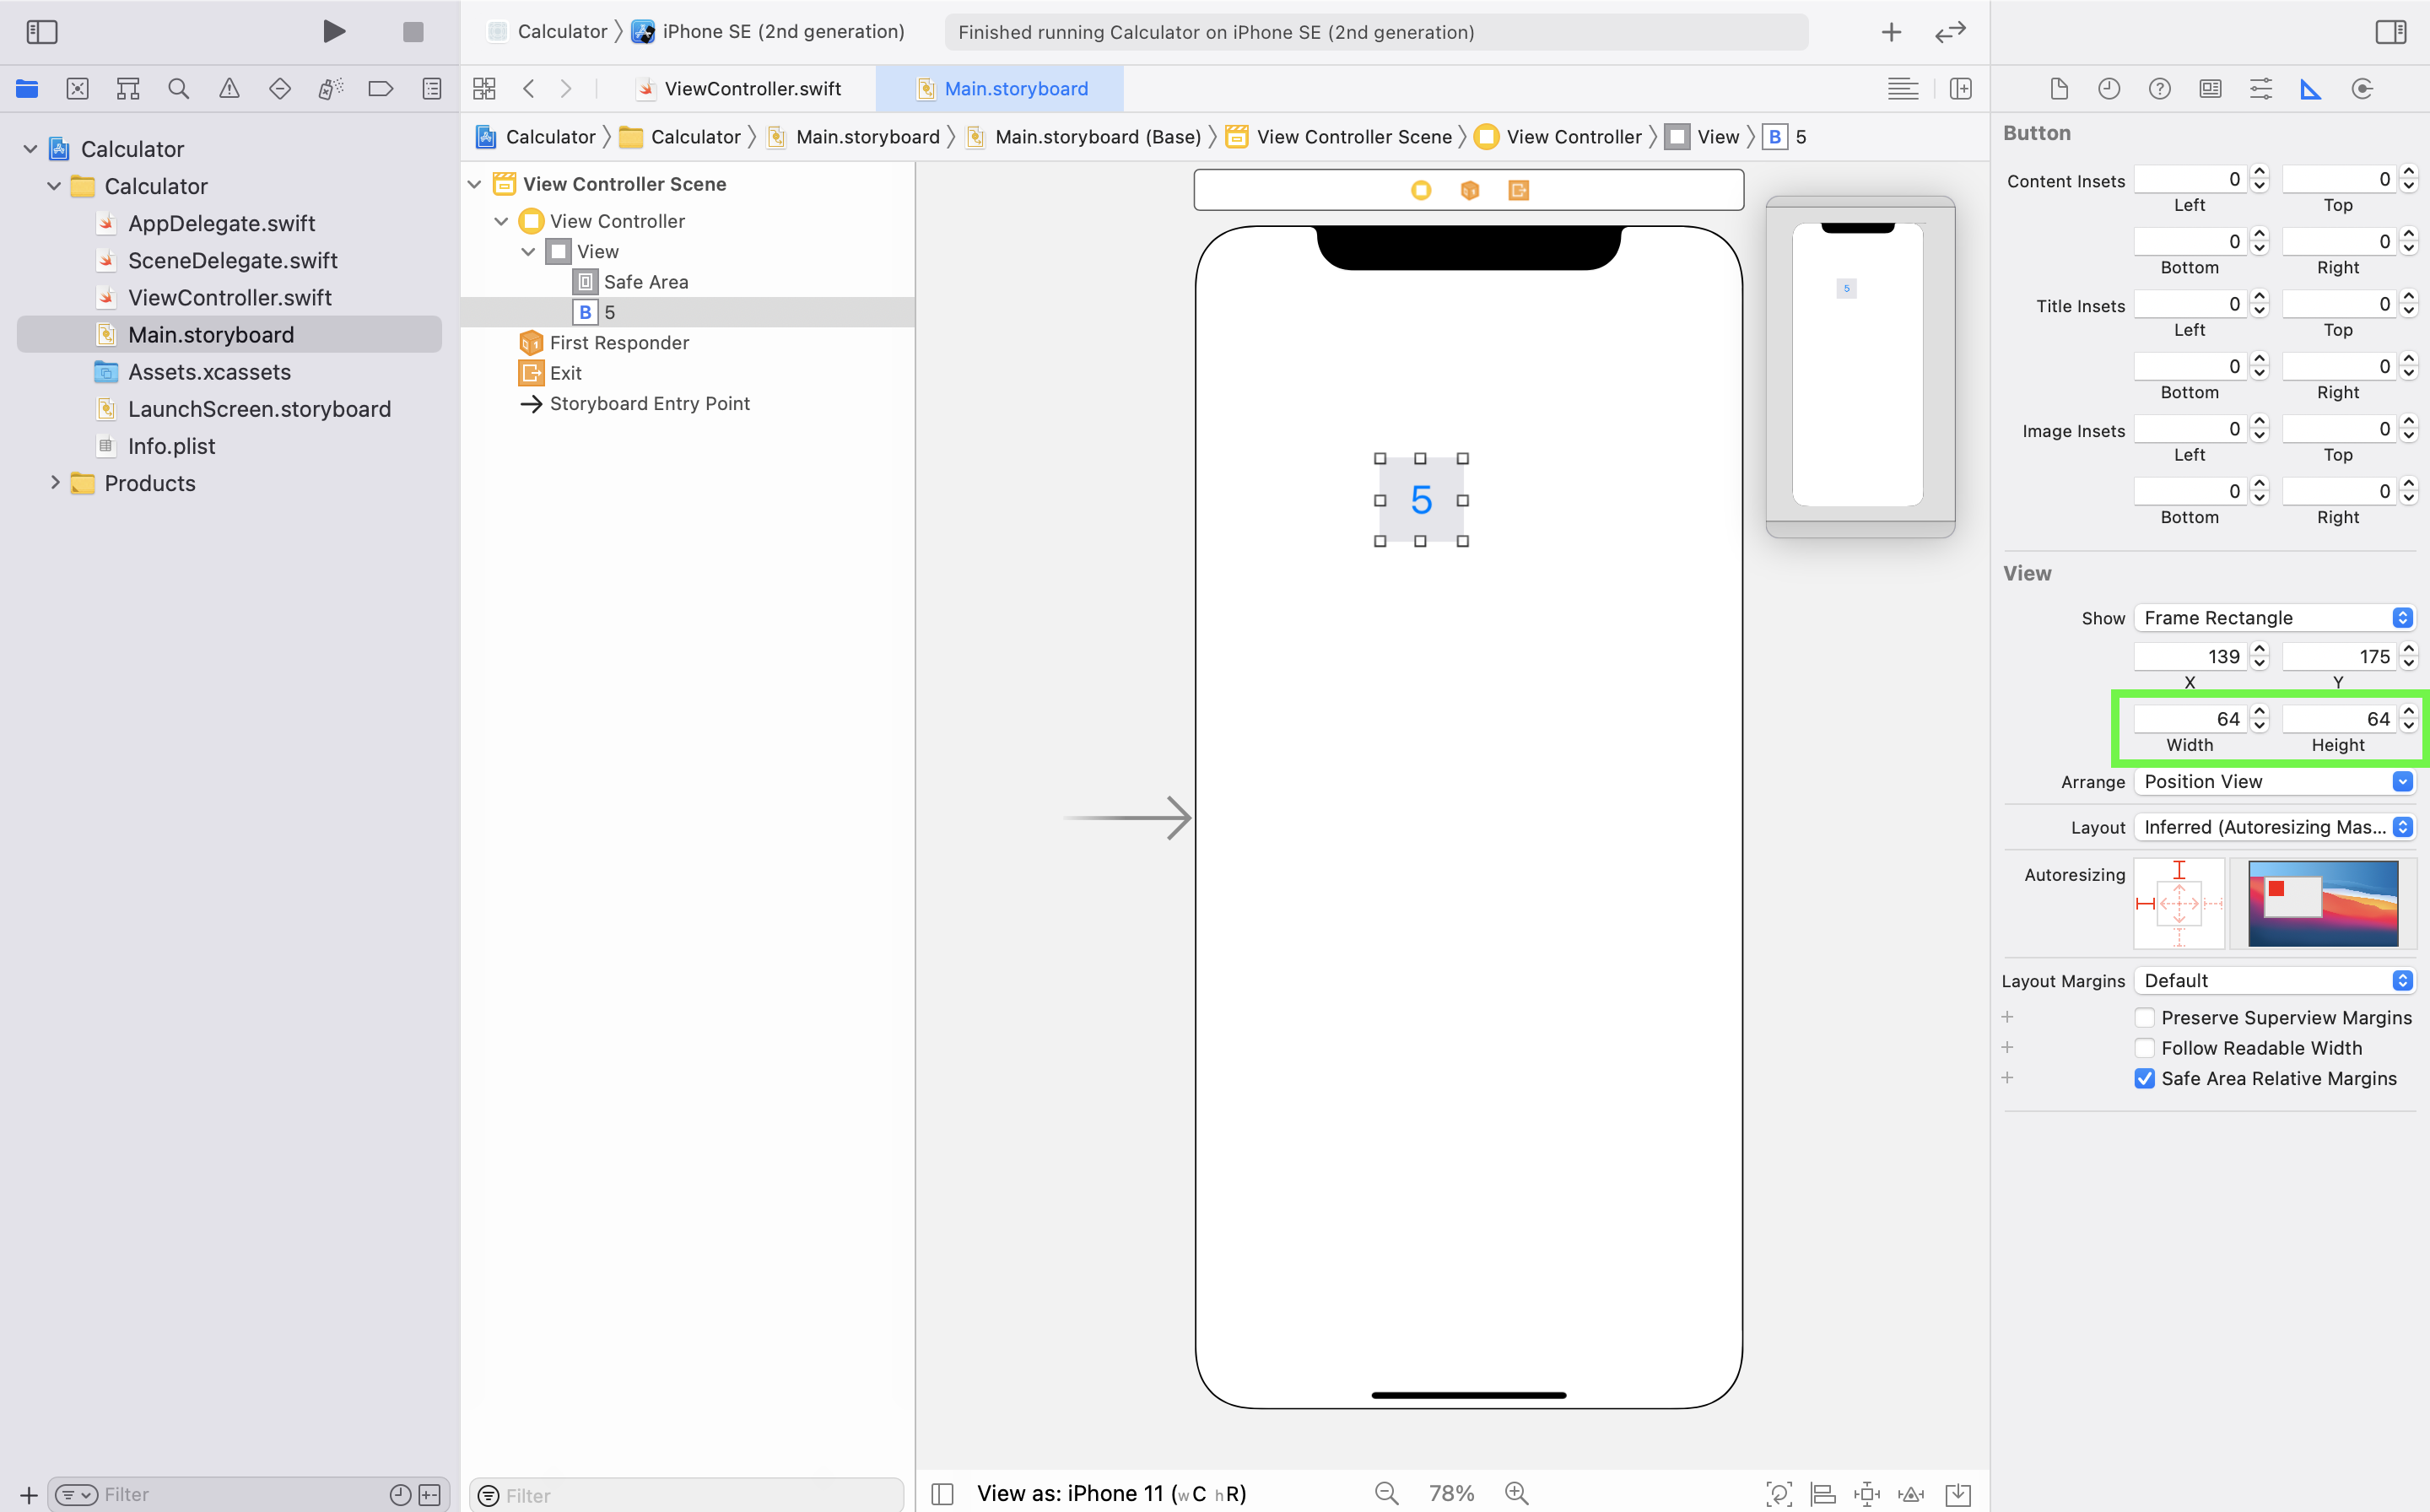
Task: Uncheck Safe Area Relative Margins
Action: pyautogui.click(x=2144, y=1078)
